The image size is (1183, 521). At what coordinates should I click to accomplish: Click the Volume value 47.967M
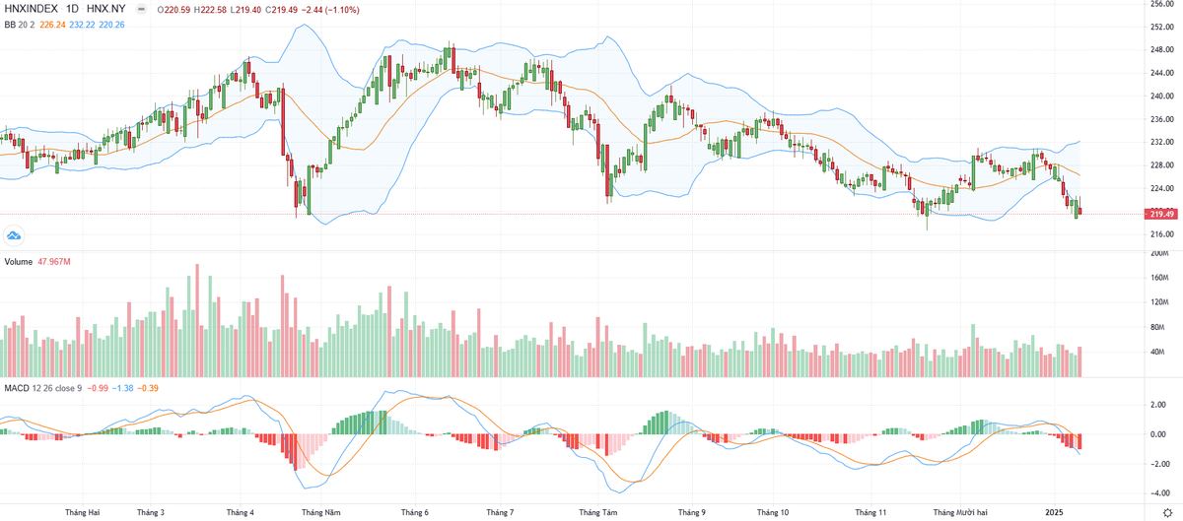click(x=57, y=261)
